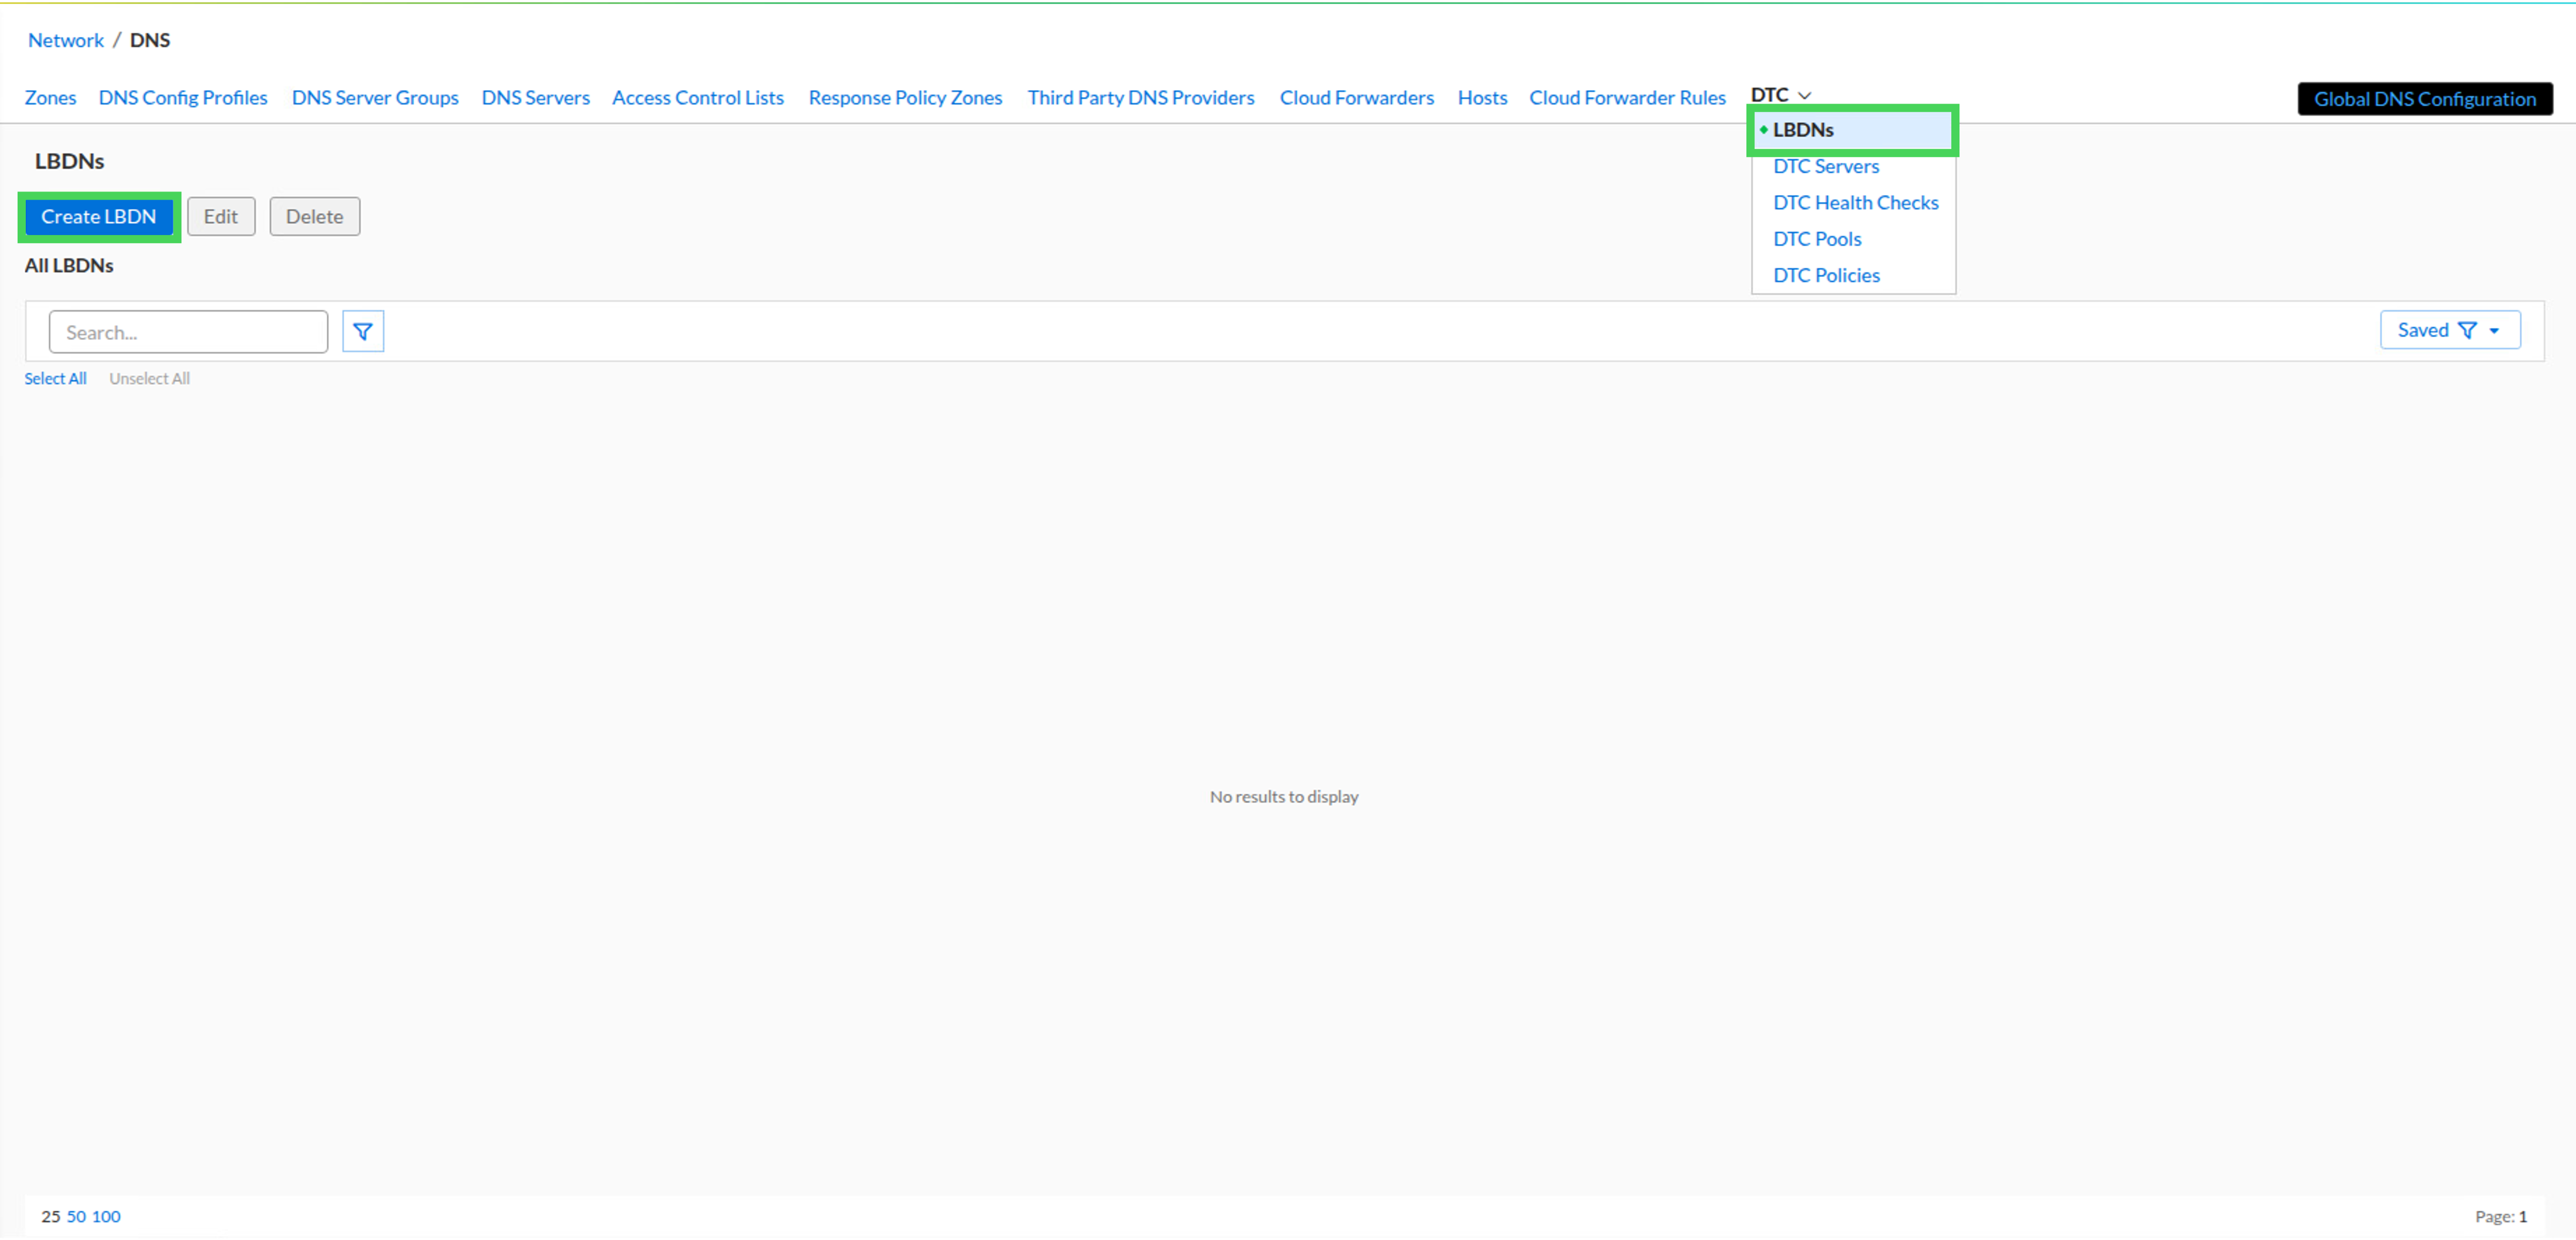Select DTC Policies menu item
Image resolution: width=2576 pixels, height=1240 pixels.
click(1825, 275)
